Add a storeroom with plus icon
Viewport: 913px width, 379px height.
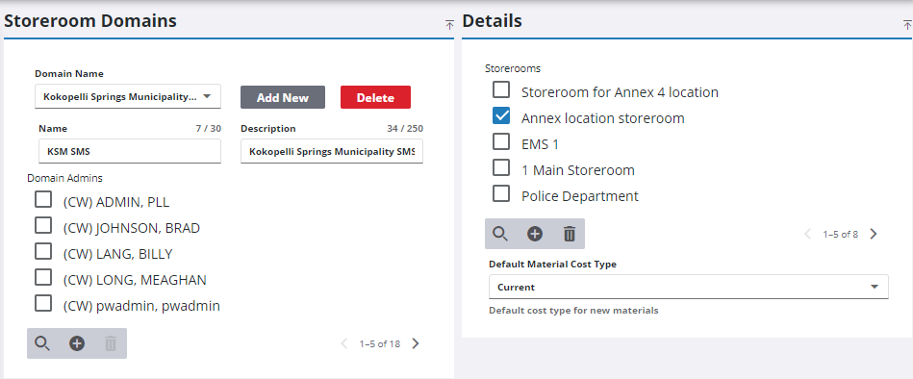point(535,234)
